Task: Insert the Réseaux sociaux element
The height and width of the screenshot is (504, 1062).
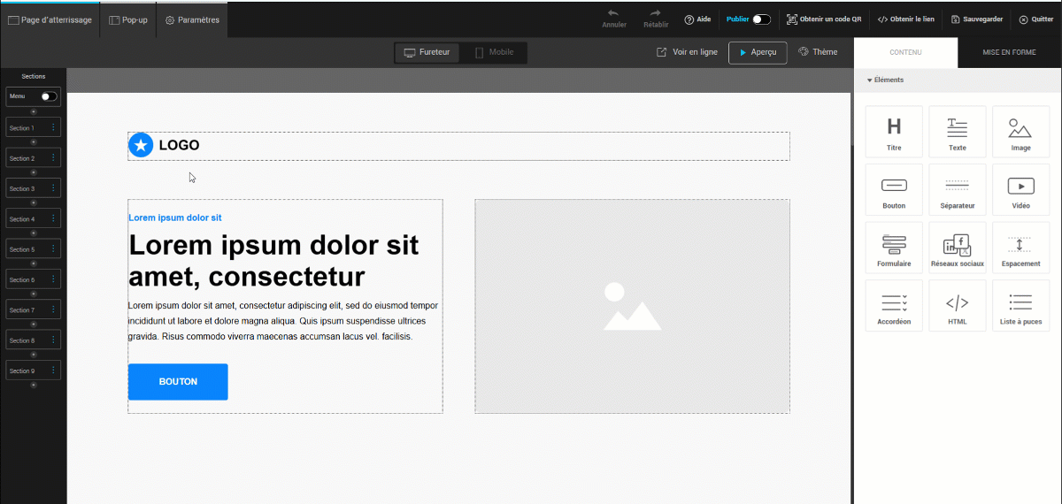Action: [x=957, y=248]
